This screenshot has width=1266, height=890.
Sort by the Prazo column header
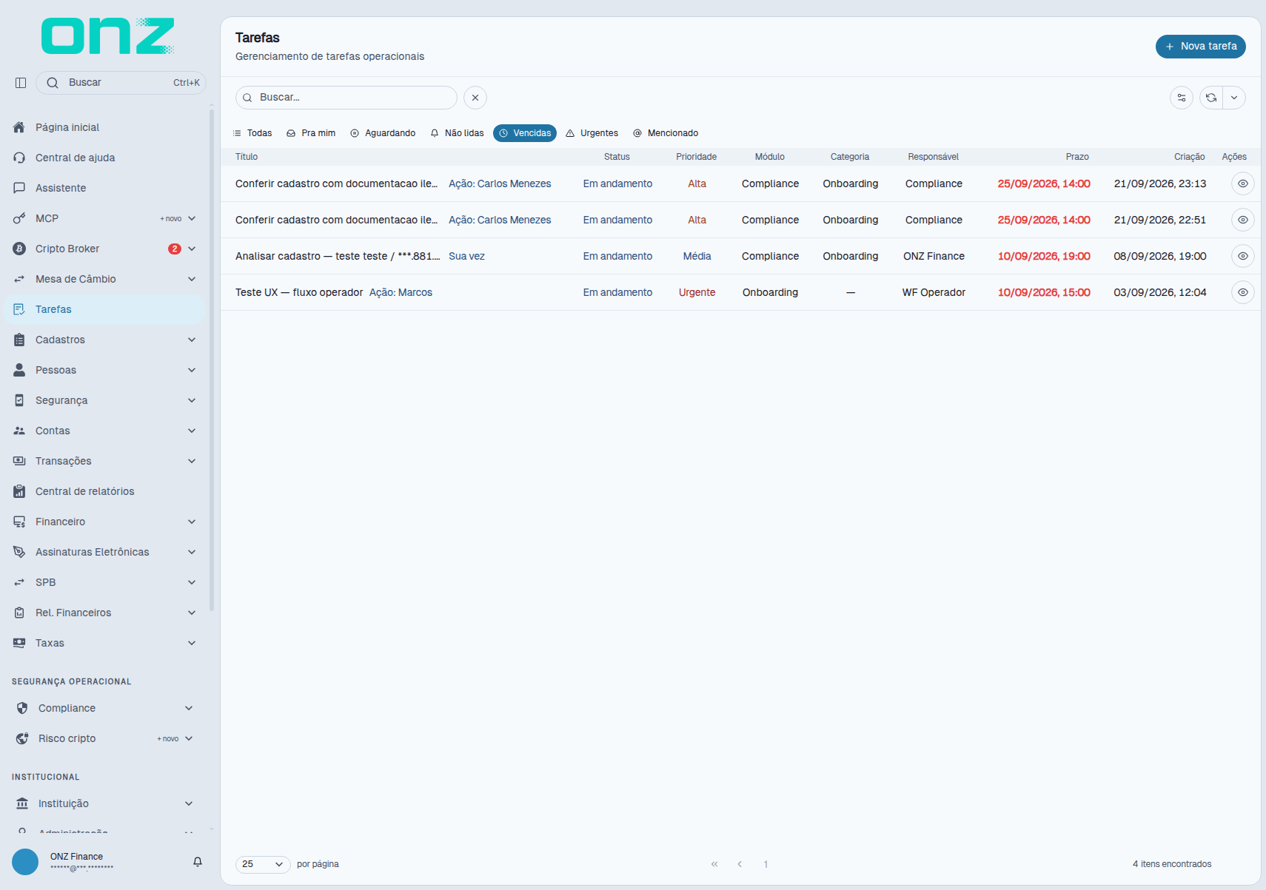1077,157
